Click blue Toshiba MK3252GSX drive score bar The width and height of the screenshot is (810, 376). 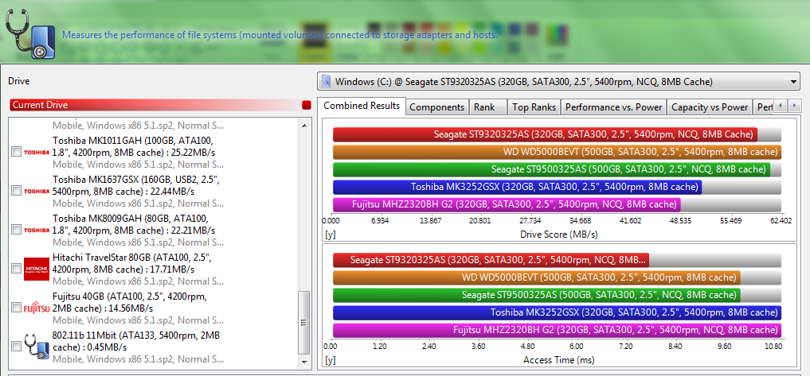[x=517, y=187]
